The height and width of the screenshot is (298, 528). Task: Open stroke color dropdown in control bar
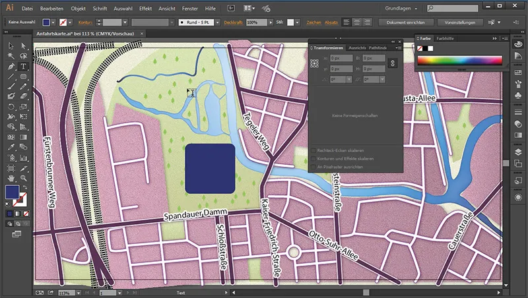(70, 22)
